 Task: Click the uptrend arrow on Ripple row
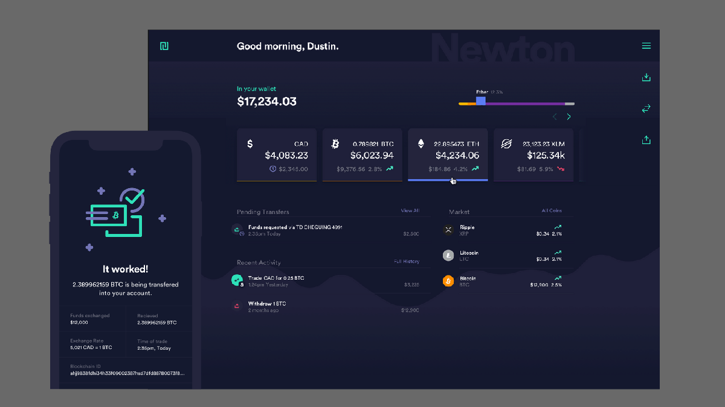coord(558,227)
